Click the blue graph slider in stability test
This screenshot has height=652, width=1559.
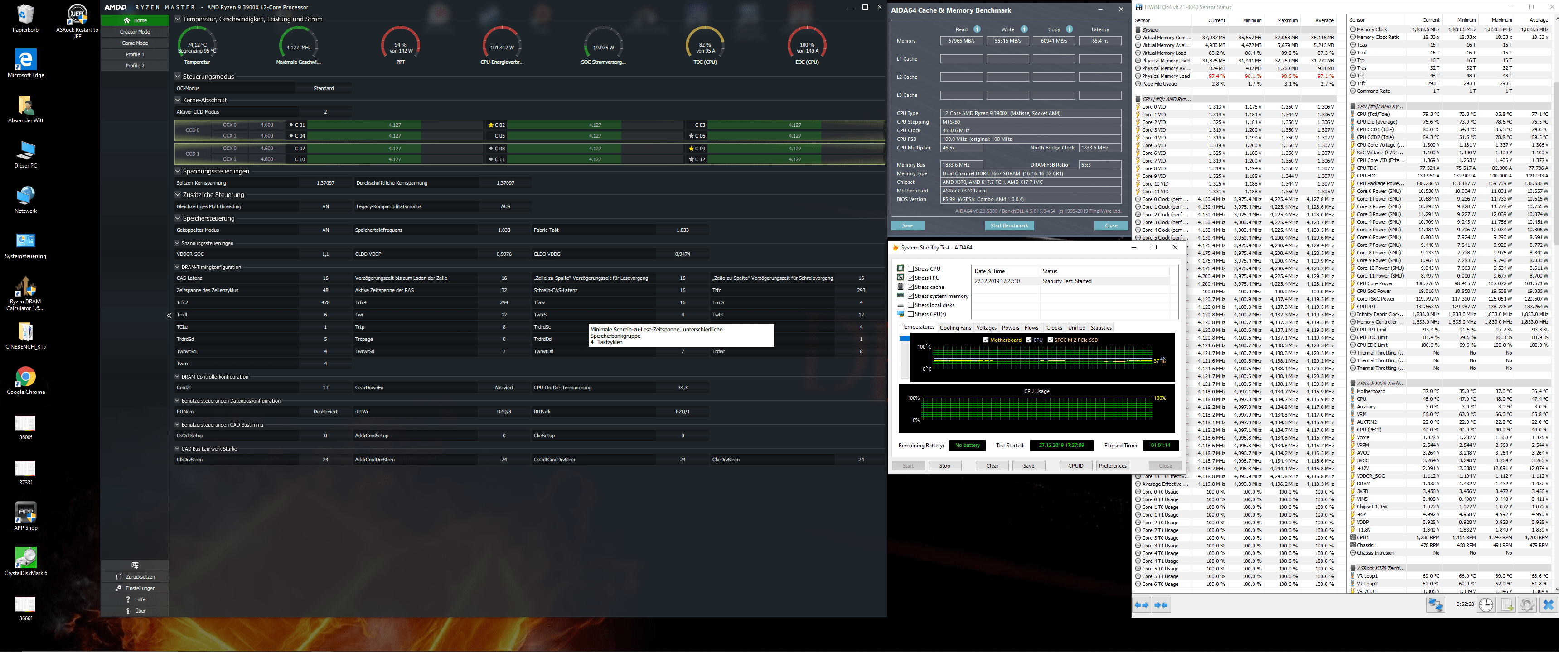[904, 339]
